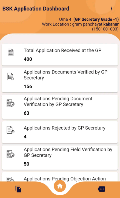Select the 400 total applications count
Image resolution: width=120 pixels, height=198 pixels.
coord(28,59)
